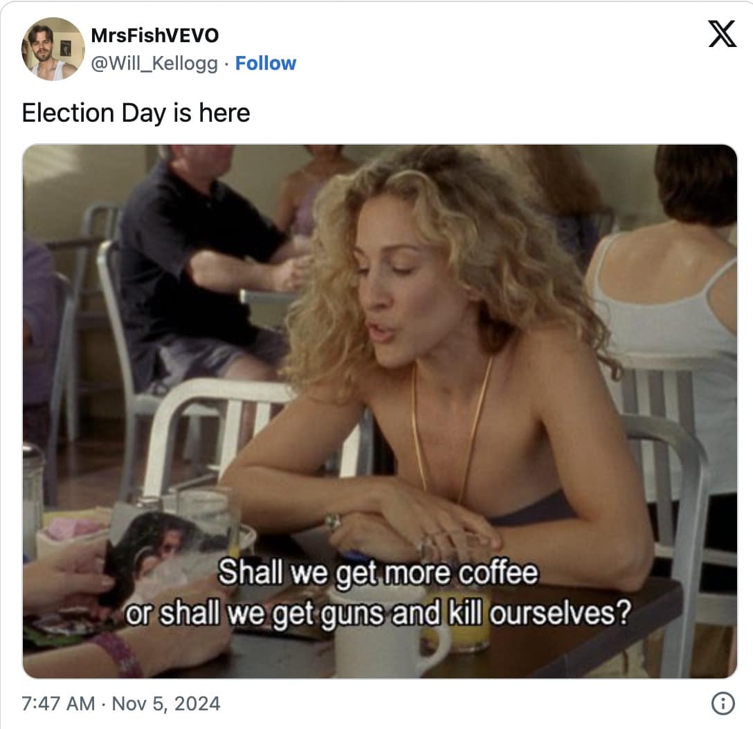Click the "Shall we get more coffee" subtitle

tap(378, 572)
